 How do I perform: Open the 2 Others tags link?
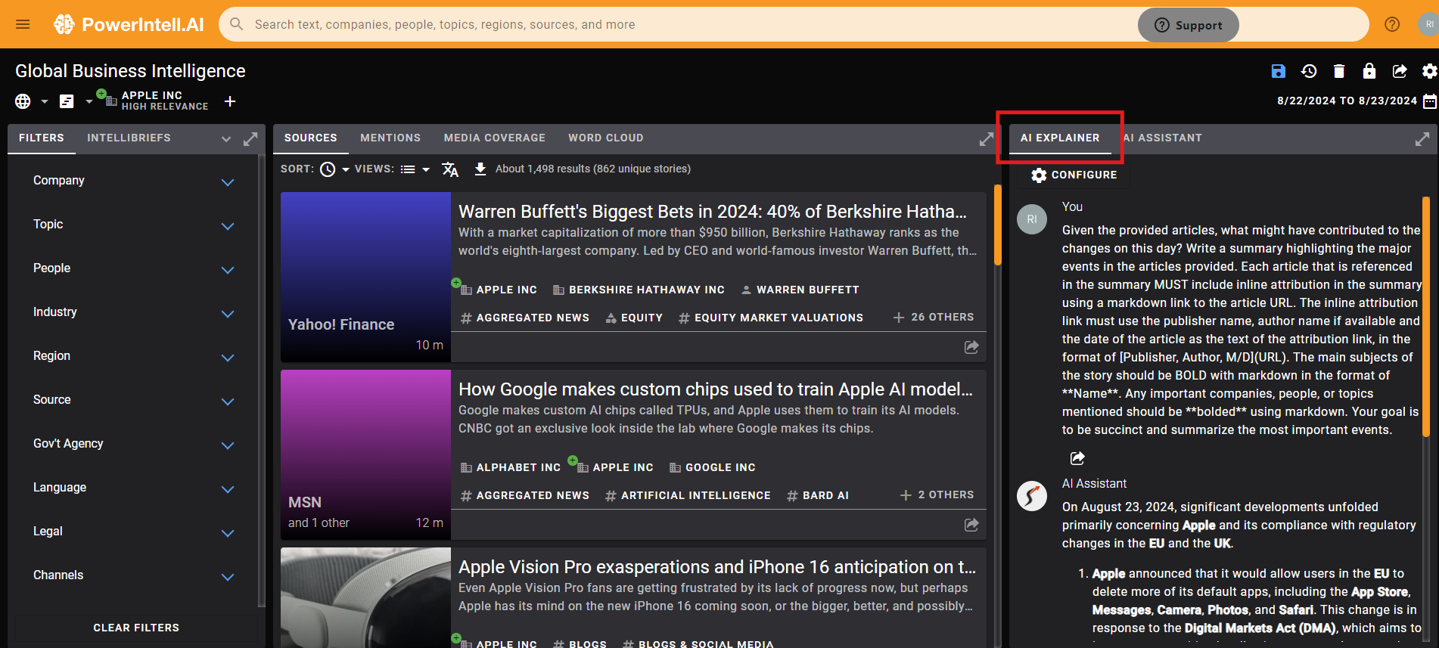tap(937, 495)
